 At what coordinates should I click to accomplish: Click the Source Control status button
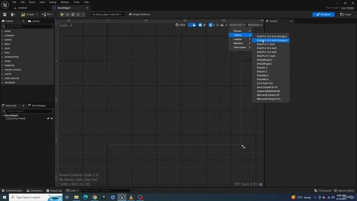[344, 190]
